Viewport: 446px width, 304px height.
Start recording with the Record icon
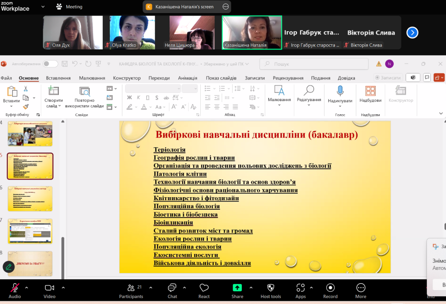[x=330, y=288]
